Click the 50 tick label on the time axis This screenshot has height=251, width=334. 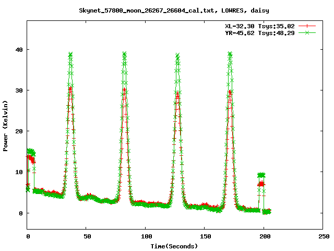(x=87, y=236)
